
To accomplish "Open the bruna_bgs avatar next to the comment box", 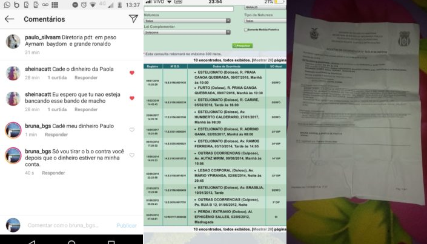I will (13, 225).
